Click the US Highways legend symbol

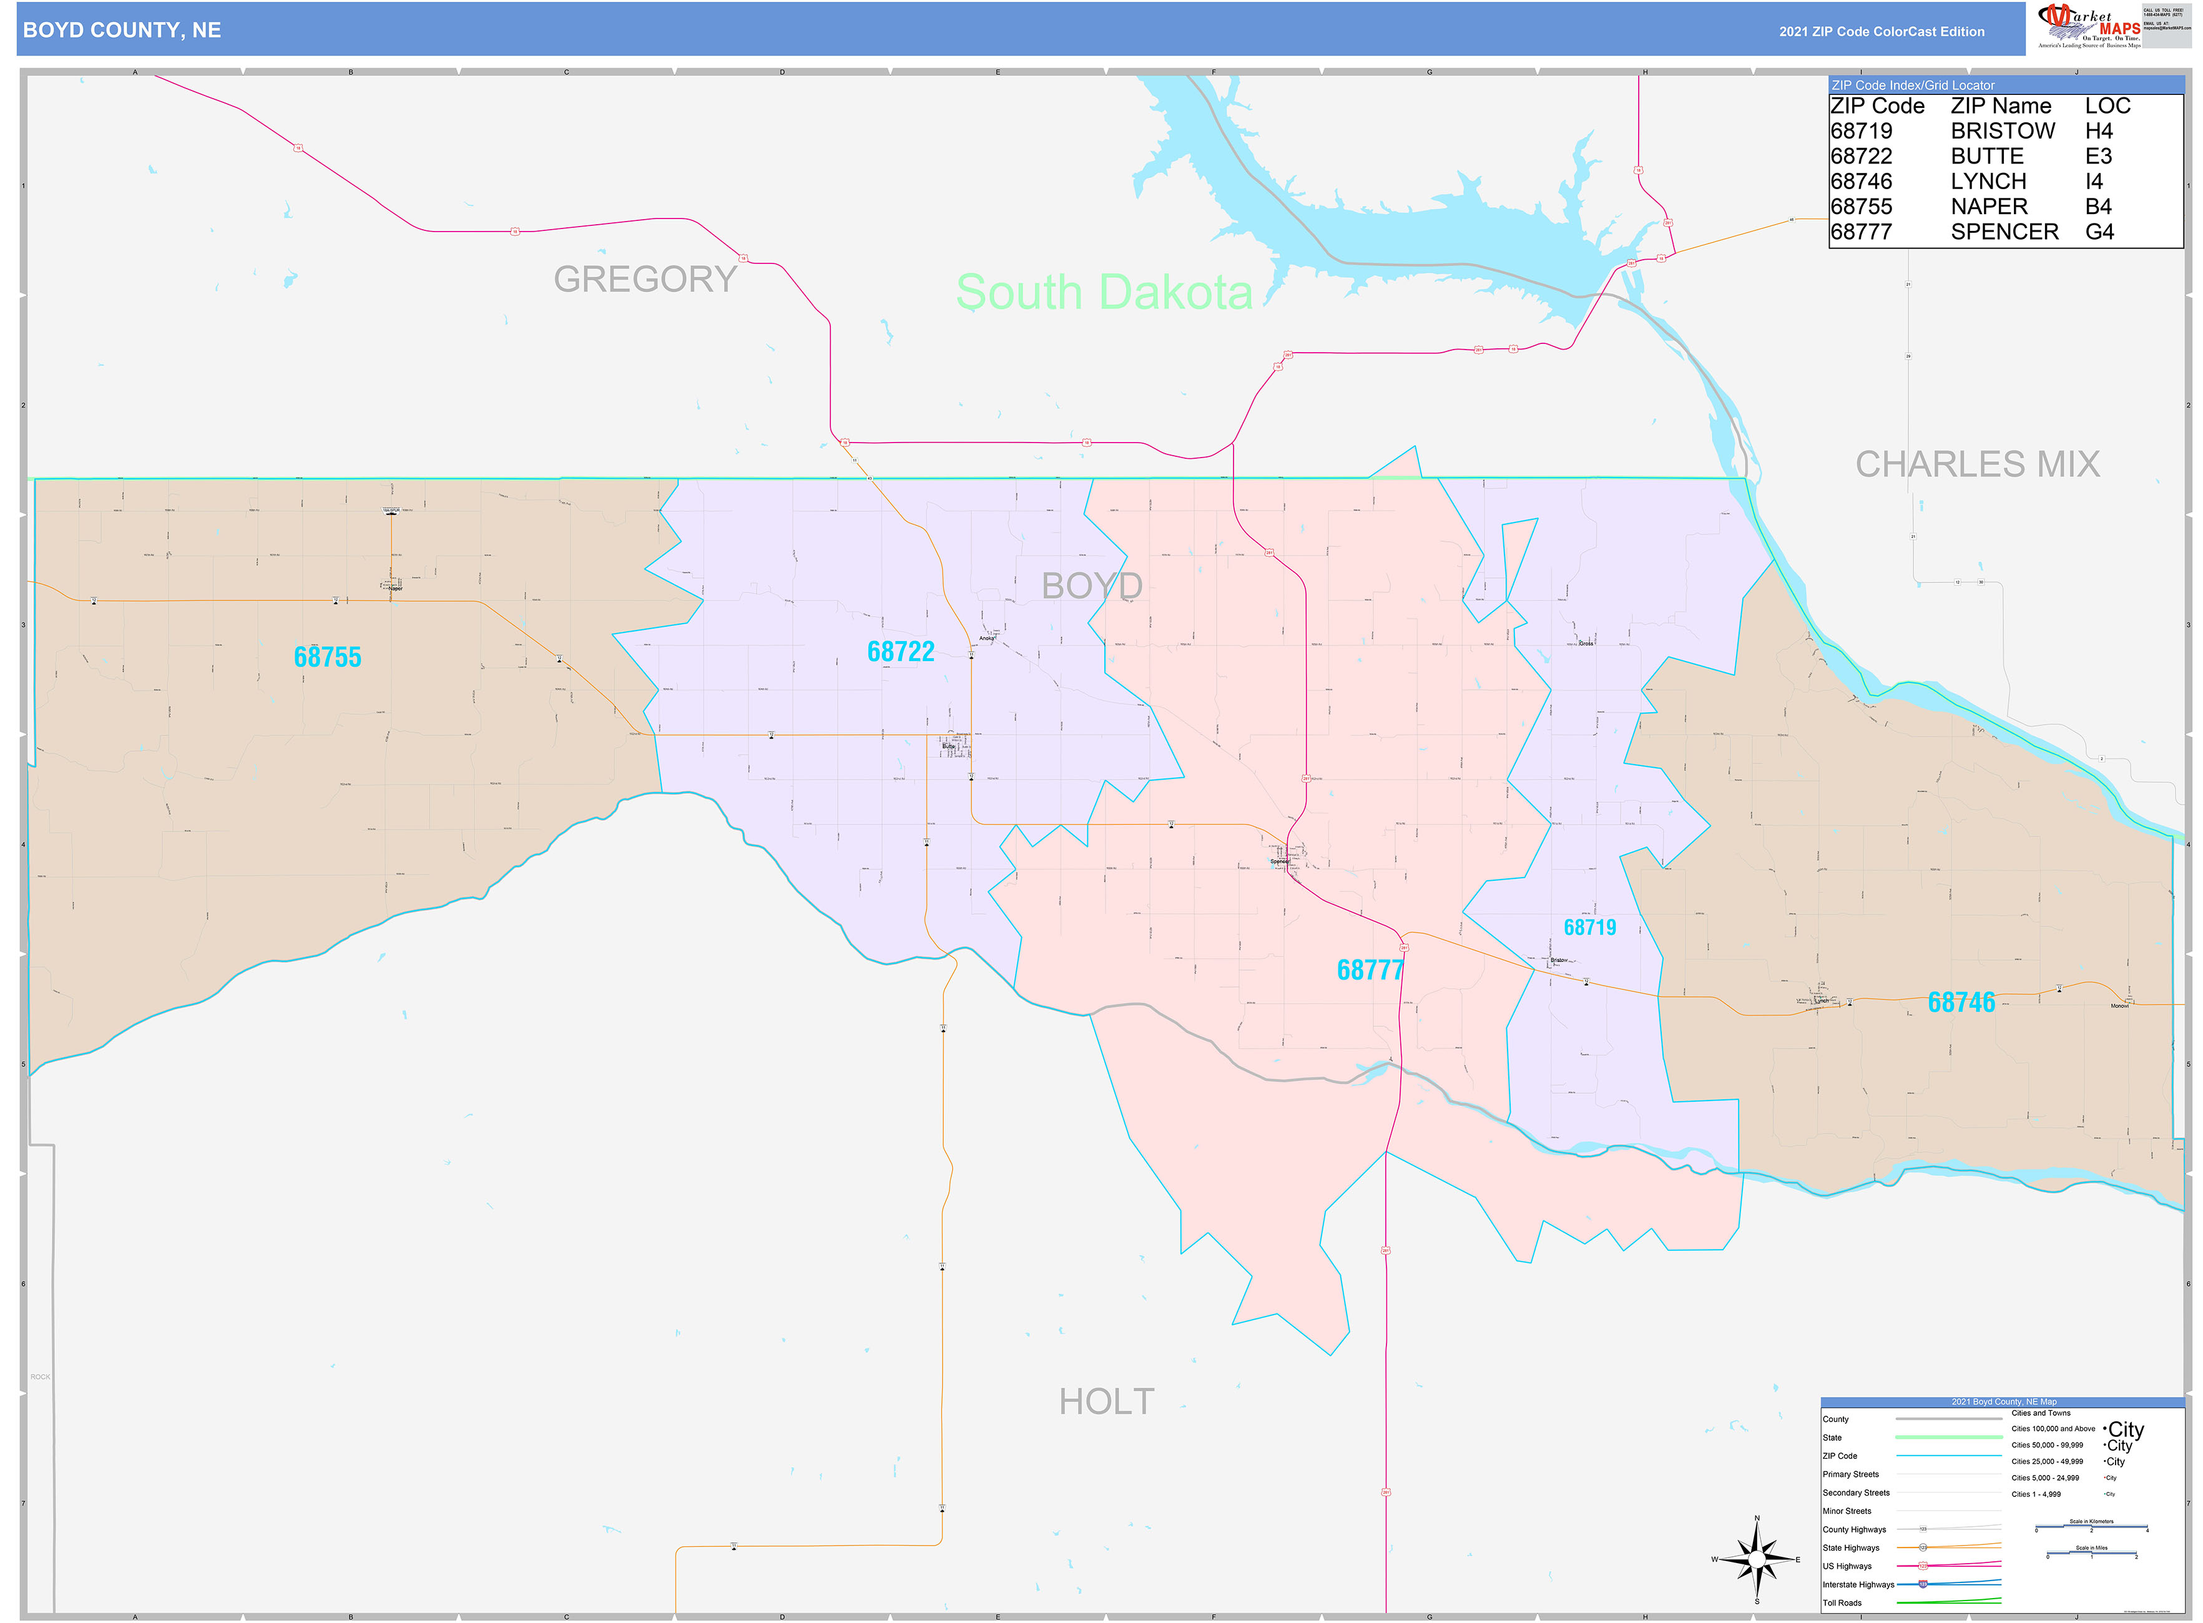(1923, 1566)
